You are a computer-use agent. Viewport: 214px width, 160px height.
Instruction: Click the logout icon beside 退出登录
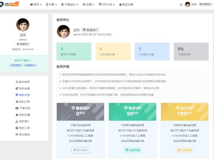(17, 135)
